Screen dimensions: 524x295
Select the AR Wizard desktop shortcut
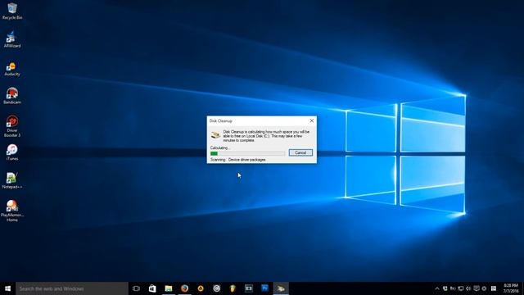click(12, 39)
